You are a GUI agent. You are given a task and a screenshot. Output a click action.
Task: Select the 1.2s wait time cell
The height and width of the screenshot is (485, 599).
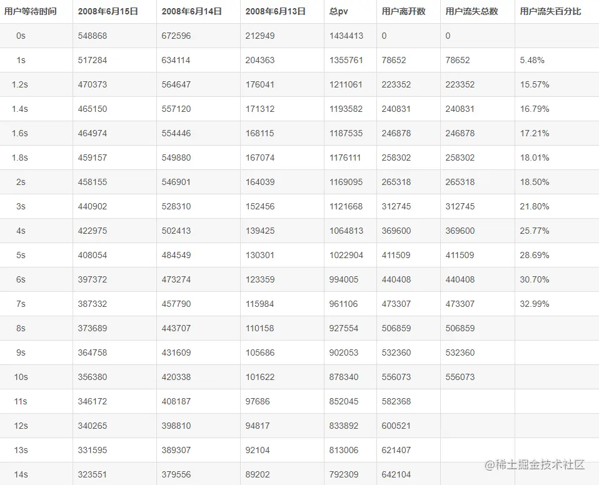[x=20, y=84]
